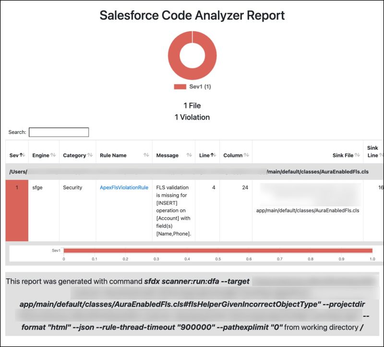Click the FLS validation missing message text

point(174,209)
